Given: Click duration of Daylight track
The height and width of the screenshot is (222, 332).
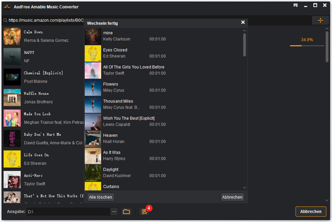Looking at the screenshot, I should 158,176.
